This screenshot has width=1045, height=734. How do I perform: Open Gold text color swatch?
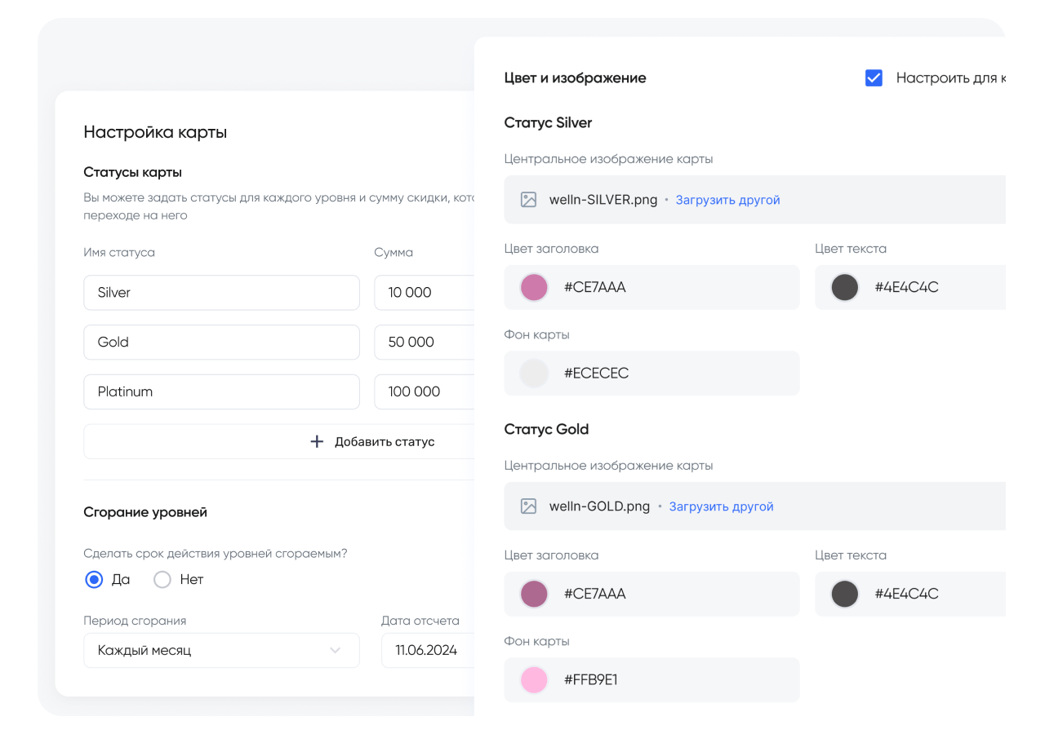[x=844, y=594]
